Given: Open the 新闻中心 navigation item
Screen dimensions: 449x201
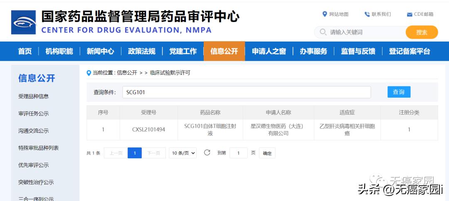Looking at the screenshot, I should (x=101, y=51).
